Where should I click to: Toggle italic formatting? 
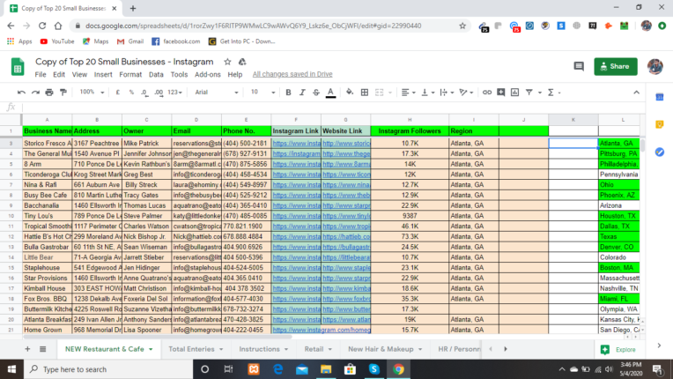point(302,93)
